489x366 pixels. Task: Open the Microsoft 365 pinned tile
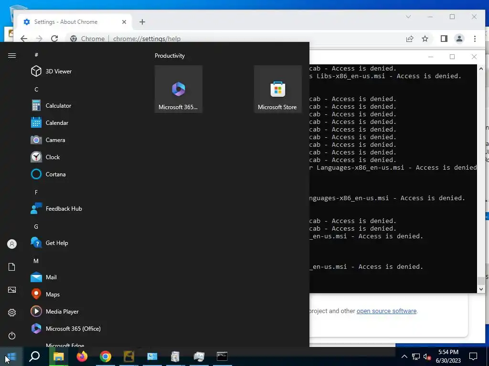pyautogui.click(x=179, y=89)
